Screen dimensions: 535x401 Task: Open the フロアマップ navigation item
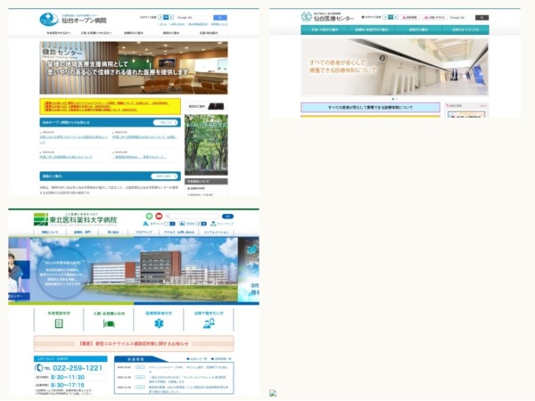tap(144, 233)
